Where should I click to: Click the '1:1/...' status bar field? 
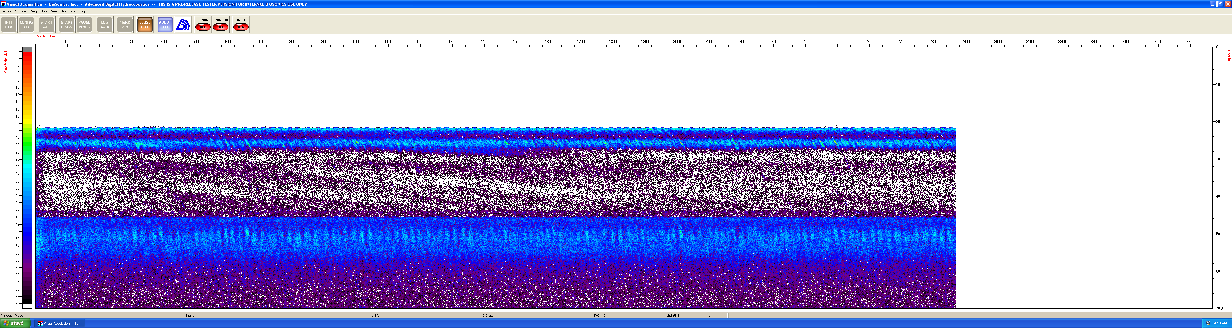pyautogui.click(x=376, y=316)
